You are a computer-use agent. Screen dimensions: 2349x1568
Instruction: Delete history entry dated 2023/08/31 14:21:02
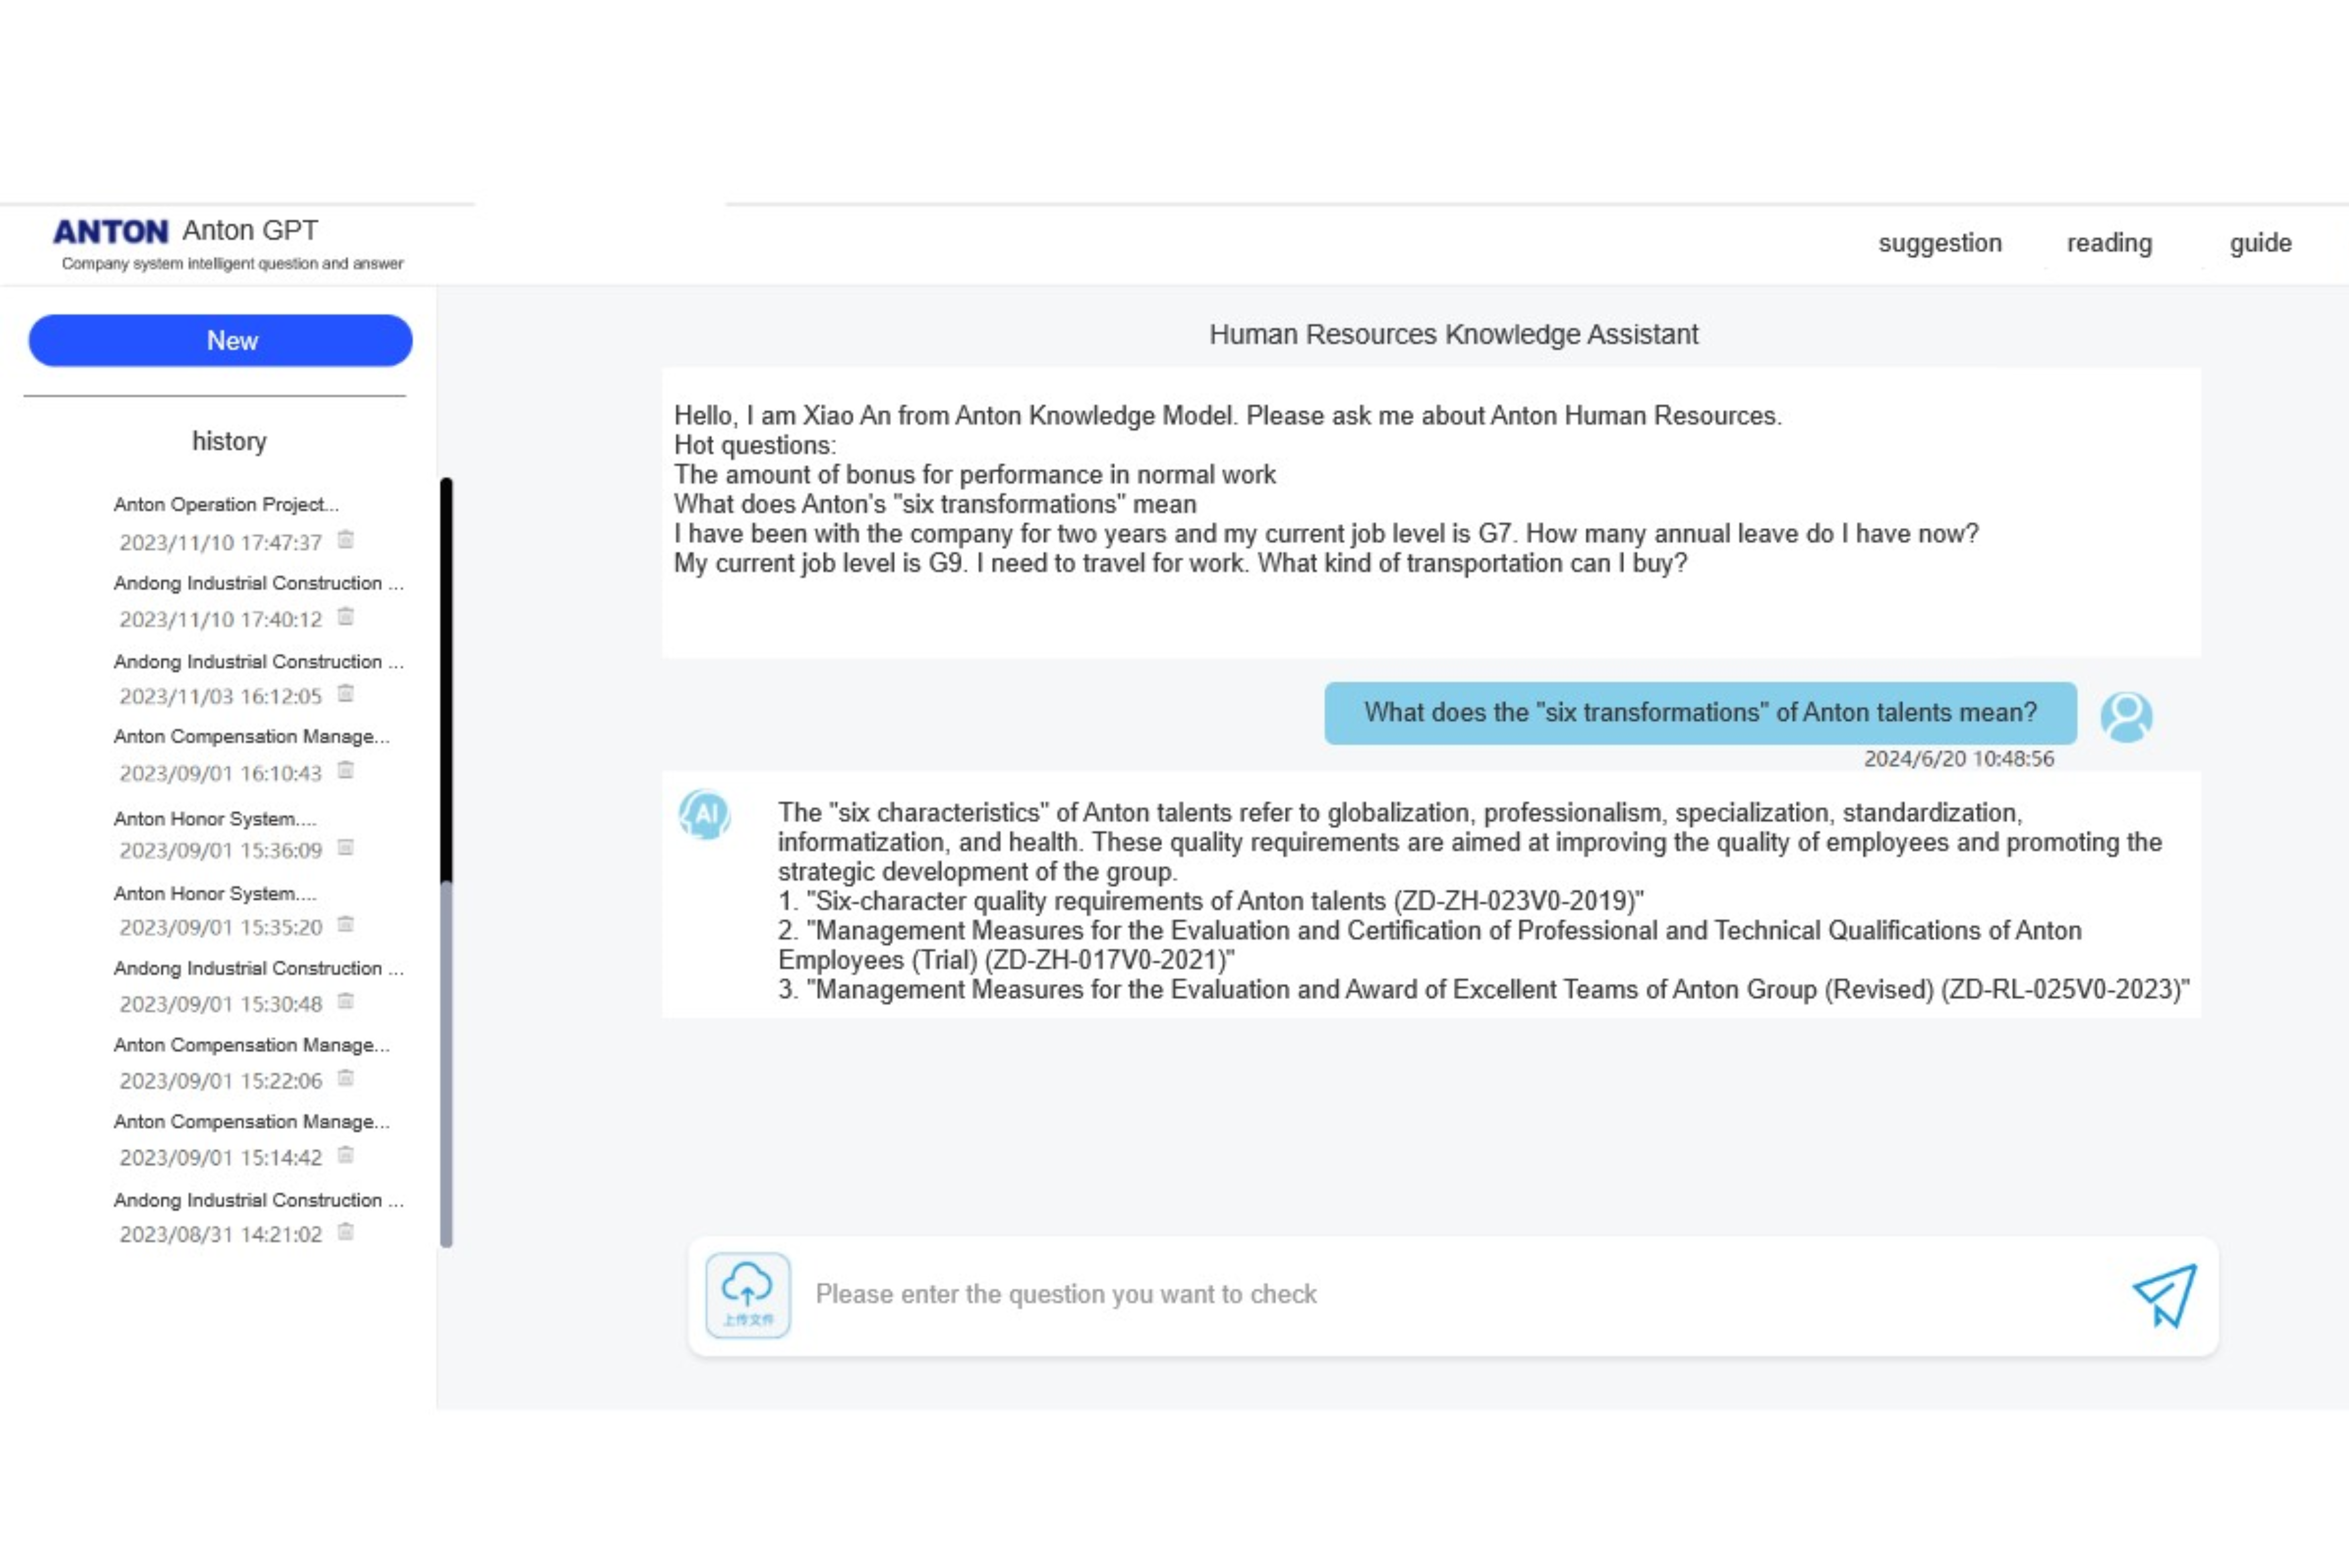pyautogui.click(x=346, y=1233)
